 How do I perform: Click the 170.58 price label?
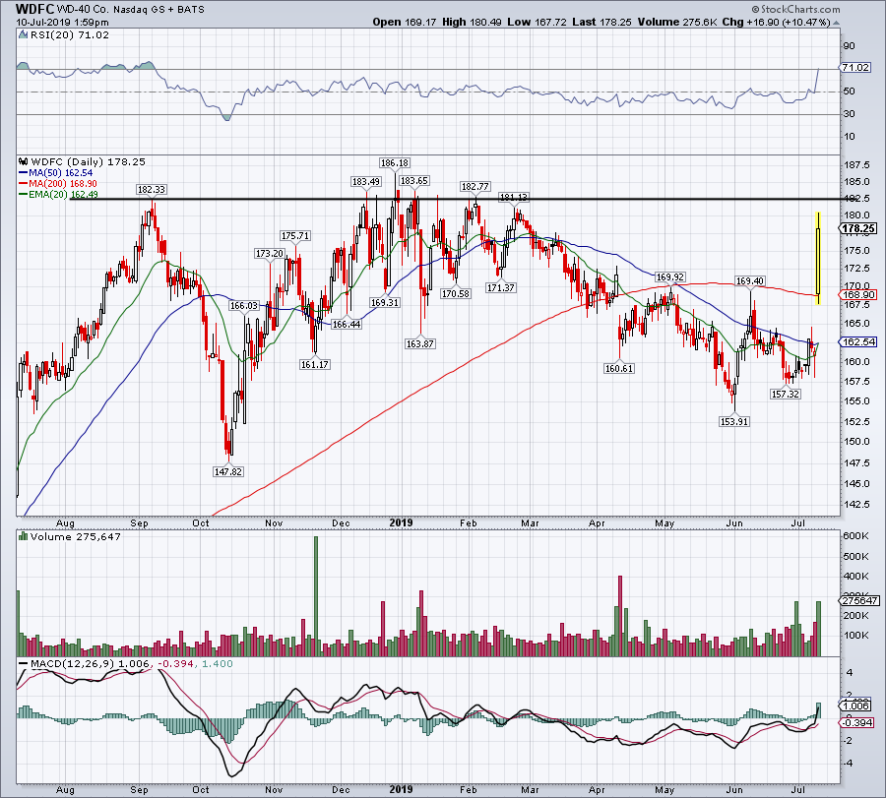click(456, 293)
